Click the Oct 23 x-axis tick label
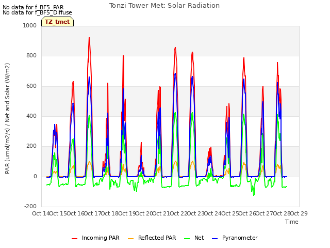The width and height of the screenshot is (330, 248). [x=196, y=213]
